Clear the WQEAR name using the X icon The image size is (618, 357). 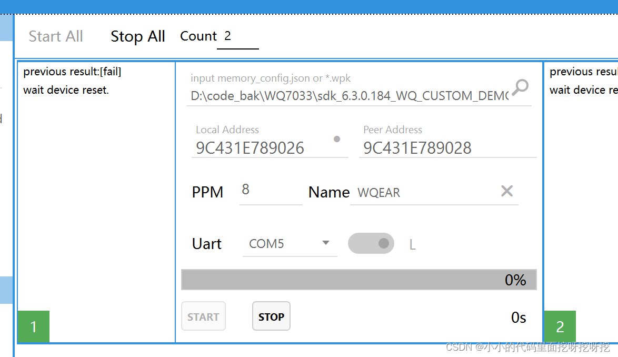pos(506,192)
